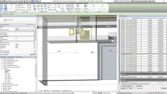Open the Вставка ribbon tab
167x94 pixels.
point(26,3)
